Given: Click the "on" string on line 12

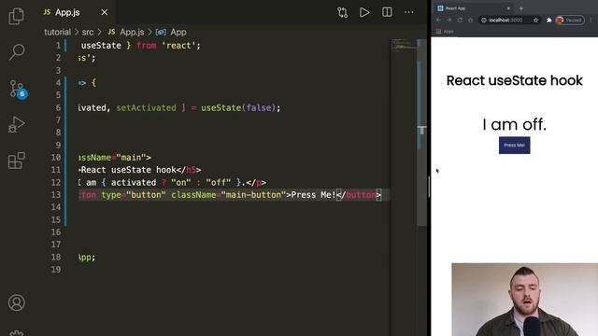Looking at the screenshot, I should pyautogui.click(x=180, y=183).
